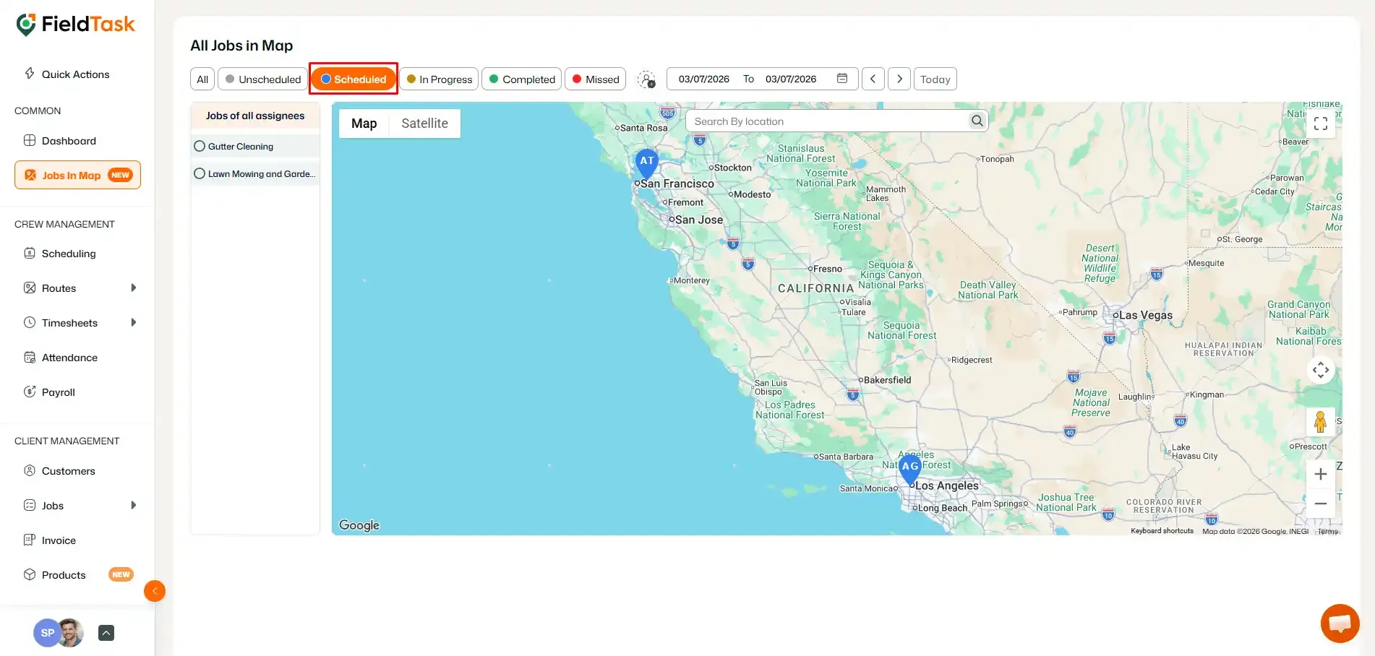Go to previous date range
Image resolution: width=1375 pixels, height=656 pixels.
873,79
